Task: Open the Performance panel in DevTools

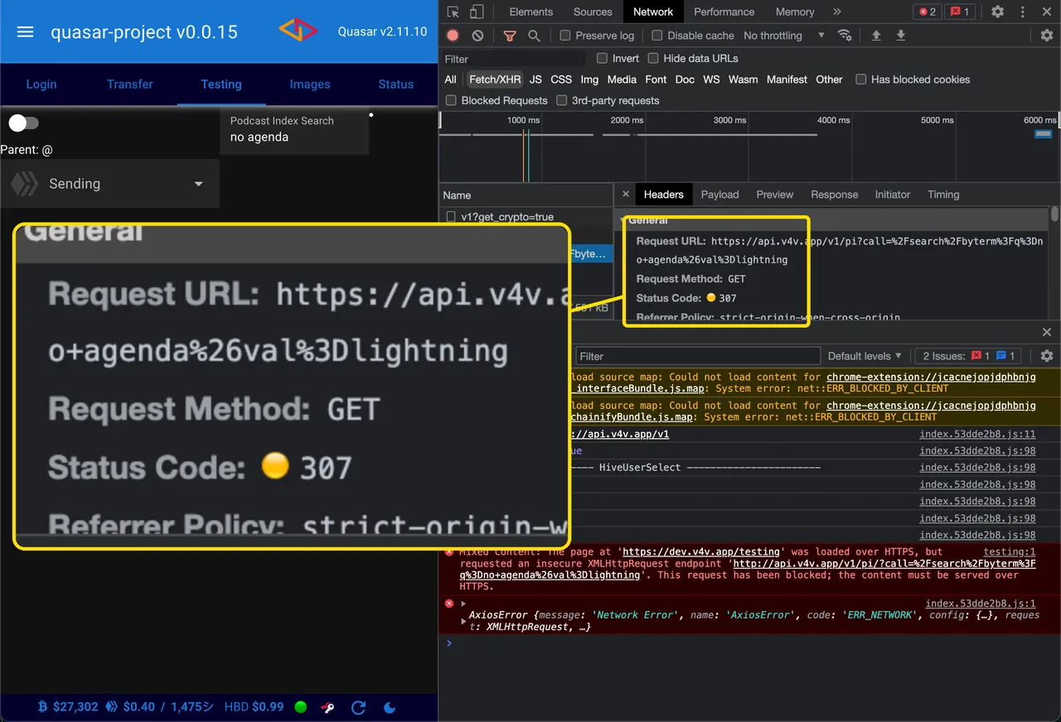Action: point(724,12)
